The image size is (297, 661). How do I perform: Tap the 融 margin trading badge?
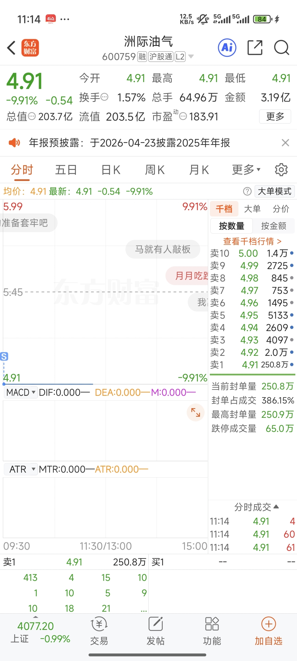(x=142, y=57)
